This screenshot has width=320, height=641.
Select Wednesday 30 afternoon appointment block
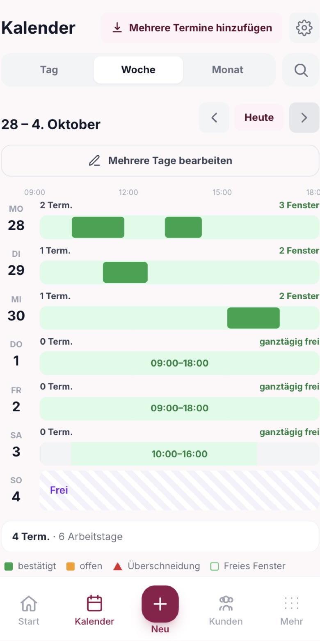[254, 318]
